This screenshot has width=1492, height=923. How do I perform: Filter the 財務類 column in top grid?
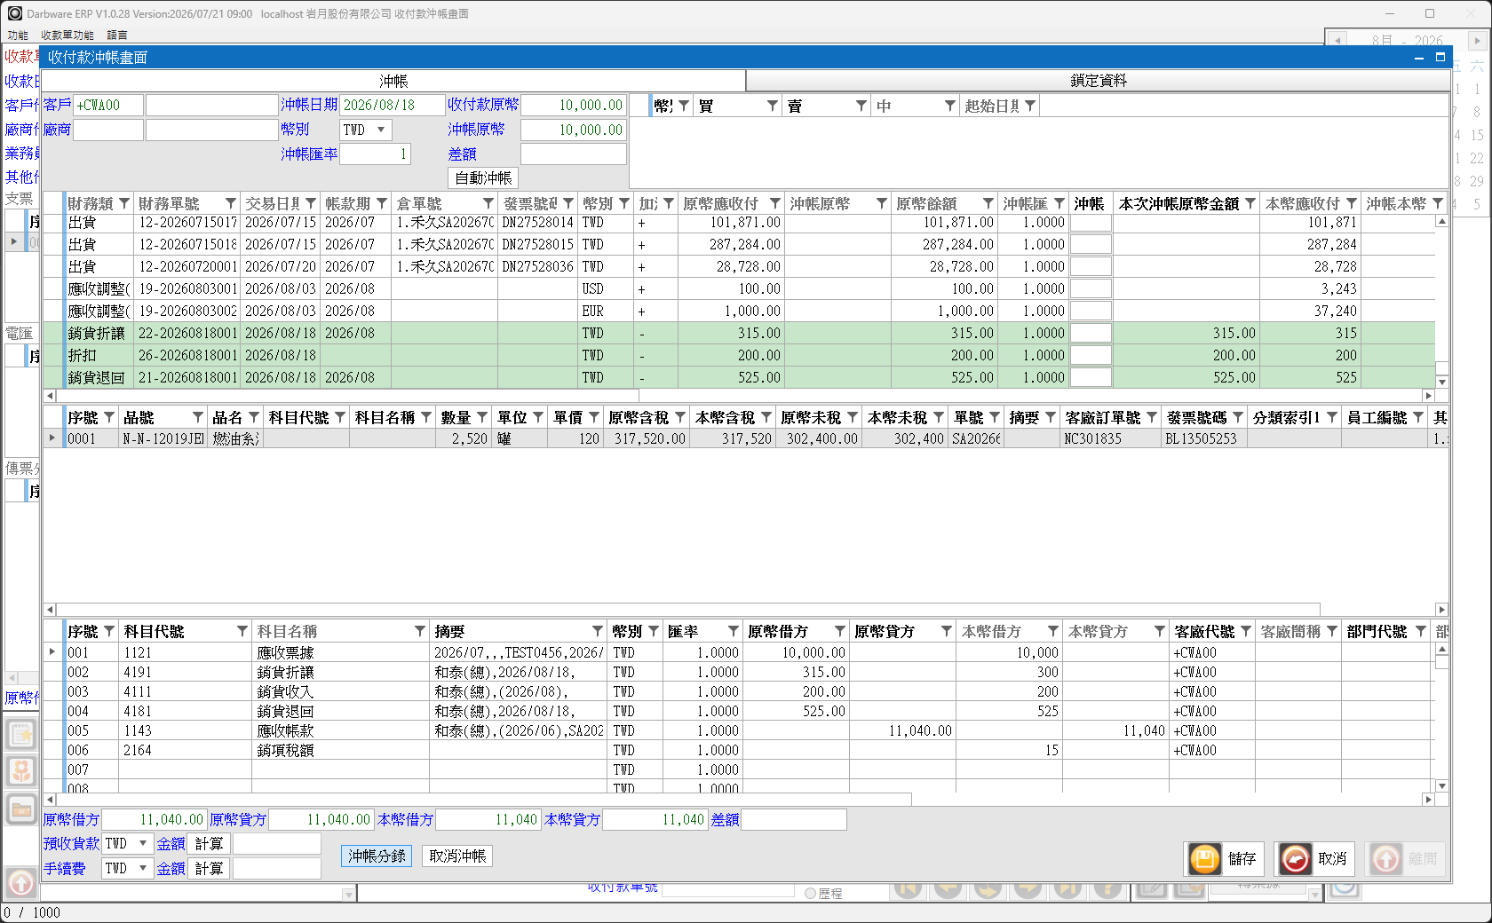[x=124, y=204]
